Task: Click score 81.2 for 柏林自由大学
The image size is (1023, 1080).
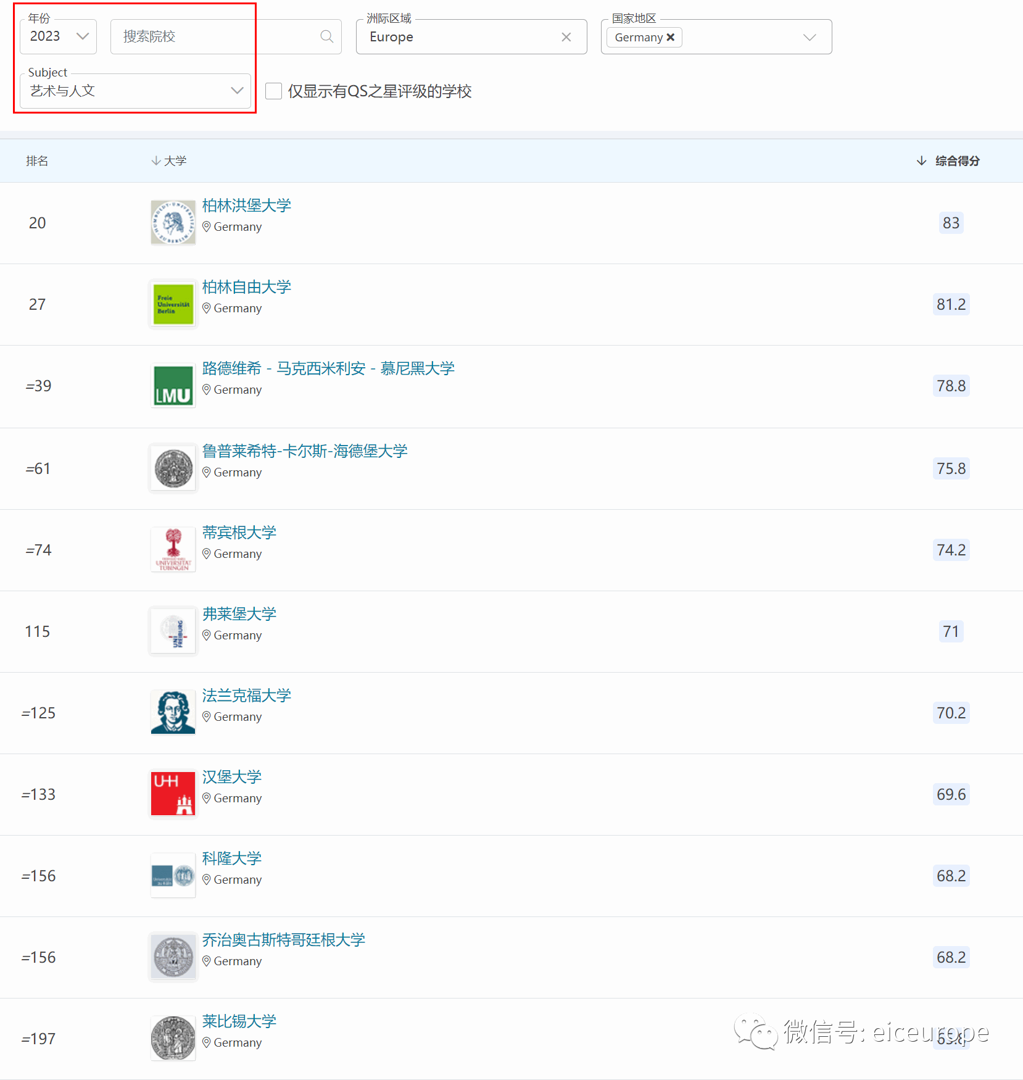Action: click(951, 304)
